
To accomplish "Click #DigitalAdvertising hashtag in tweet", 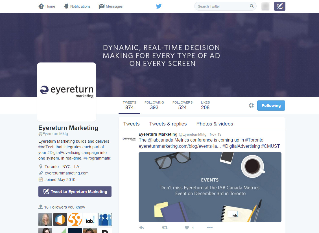I will pos(241,146).
